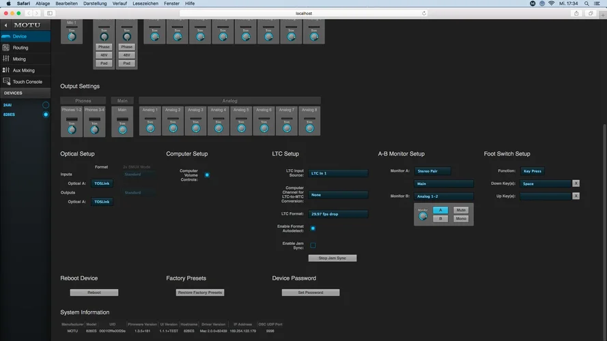Collapse the MOTU sidebar with back arrow

pyautogui.click(x=6, y=25)
